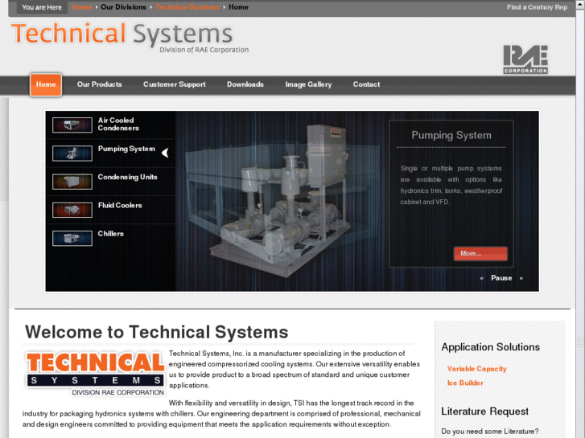Viewport: 585px width, 438px height.
Task: Open the Find a Century Rep link
Action: click(537, 7)
